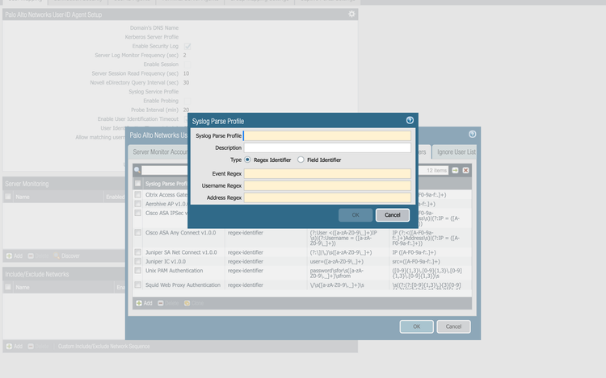Select the Juniper SA Net Connect v1.0.0 row
Image resolution: width=606 pixels, height=378 pixels.
click(302, 252)
